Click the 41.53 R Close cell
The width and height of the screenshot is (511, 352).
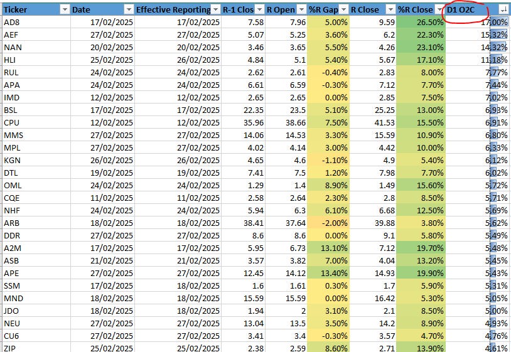(373, 123)
